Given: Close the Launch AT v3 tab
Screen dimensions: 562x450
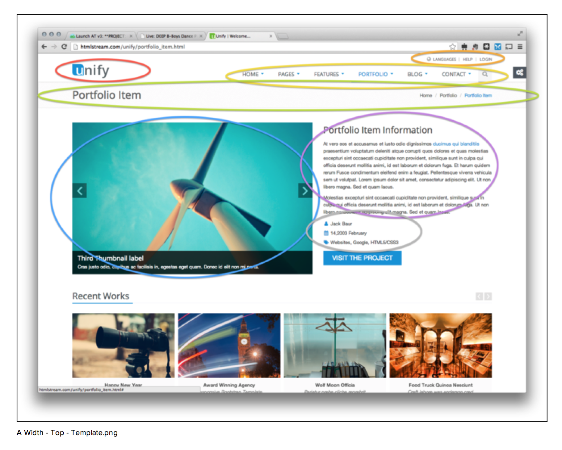Looking at the screenshot, I should tap(131, 36).
